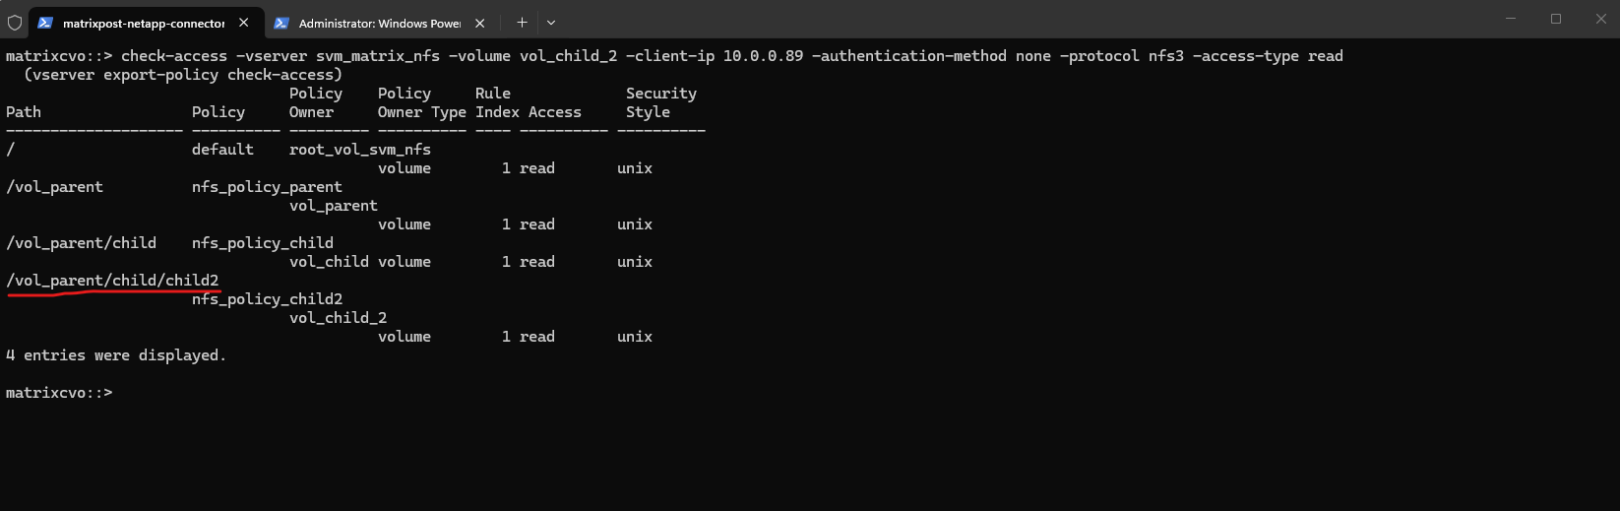
Task: Switch to the matrixpost-netapp-connector tab
Action: 144,23
